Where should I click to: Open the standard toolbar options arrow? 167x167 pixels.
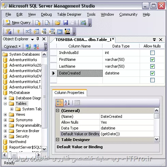click(x=90, y=23)
